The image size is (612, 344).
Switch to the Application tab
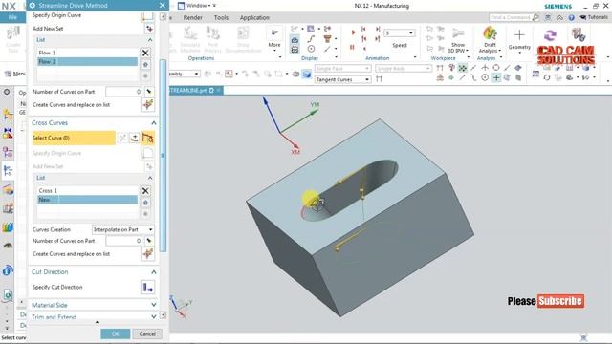pos(254,17)
